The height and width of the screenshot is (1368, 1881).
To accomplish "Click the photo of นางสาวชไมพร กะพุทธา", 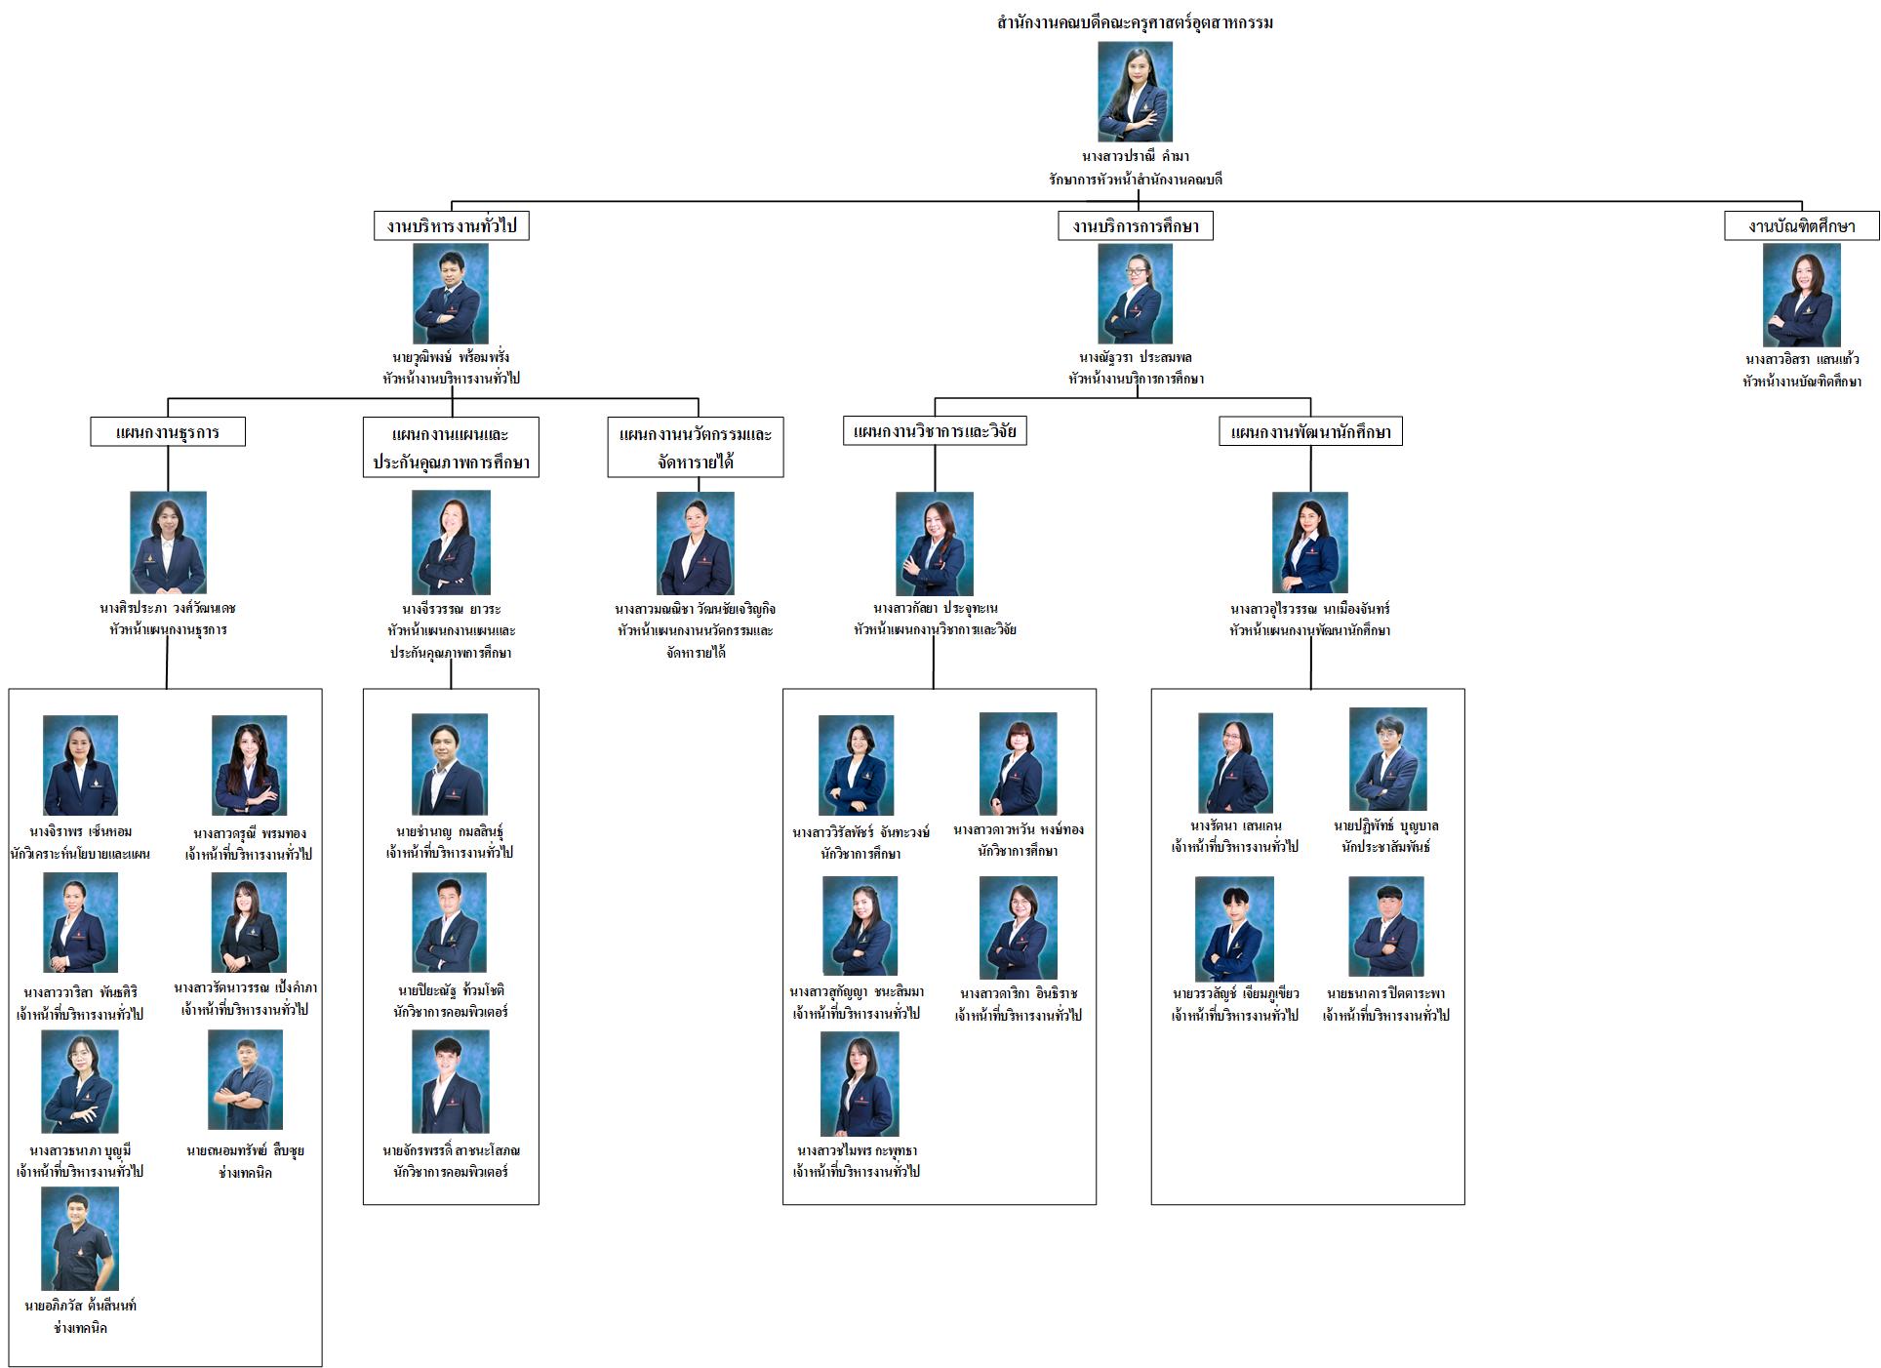I will tap(860, 1084).
